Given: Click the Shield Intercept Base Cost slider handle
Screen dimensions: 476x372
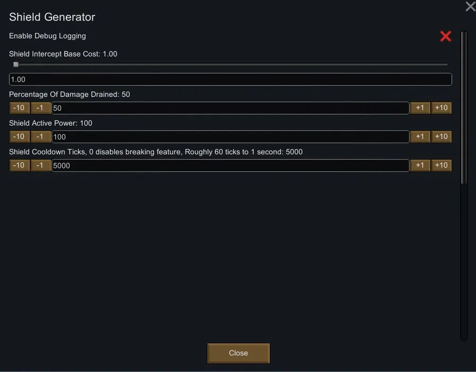Looking at the screenshot, I should [16, 64].
